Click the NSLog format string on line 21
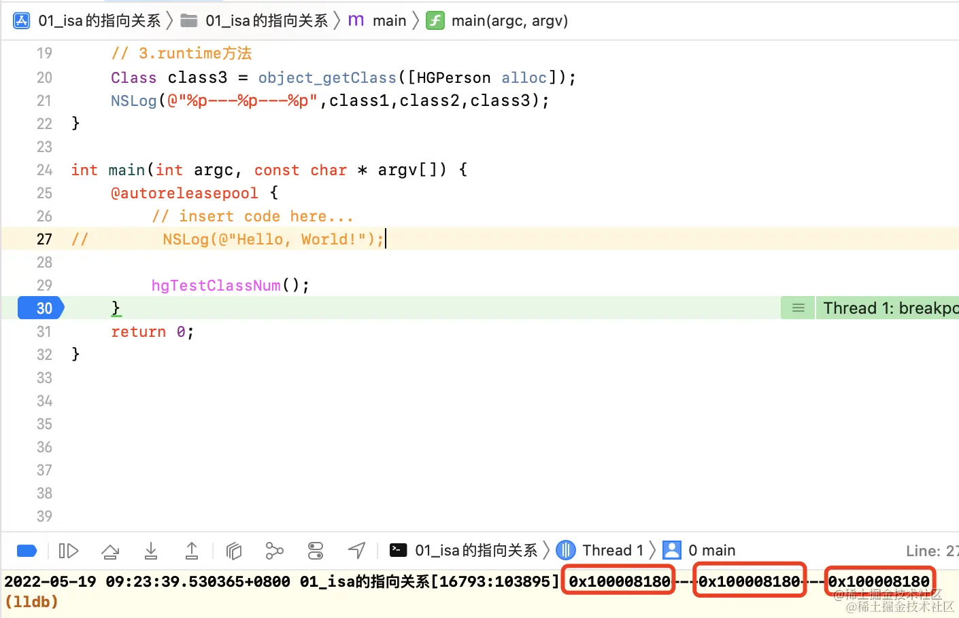959x618 pixels. (x=242, y=101)
